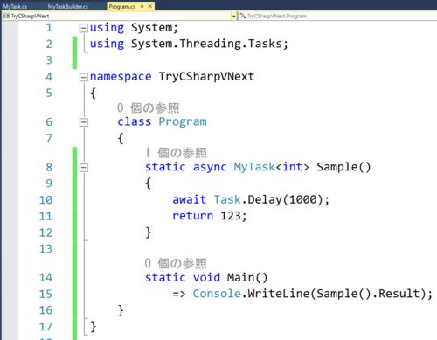The height and width of the screenshot is (340, 437).
Task: Pin the Program.cs tab
Action: [142, 6]
